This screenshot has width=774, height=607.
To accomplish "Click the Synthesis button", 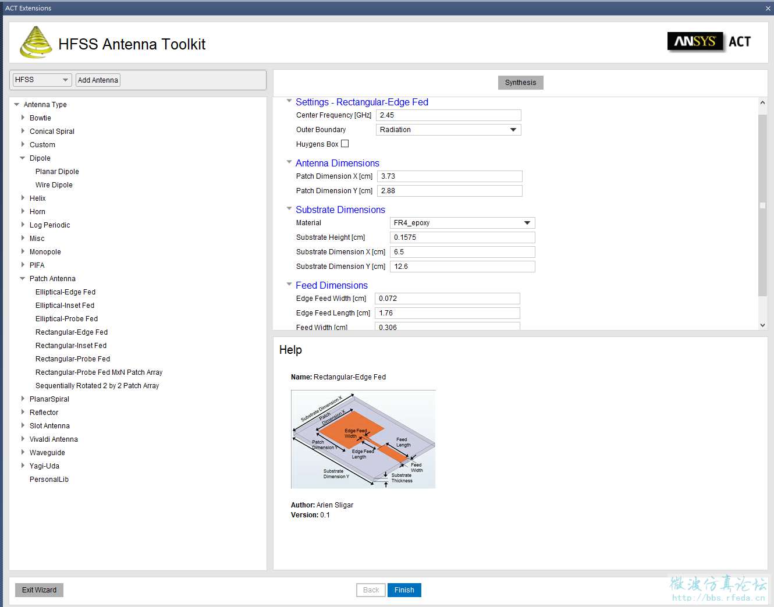I will click(521, 83).
